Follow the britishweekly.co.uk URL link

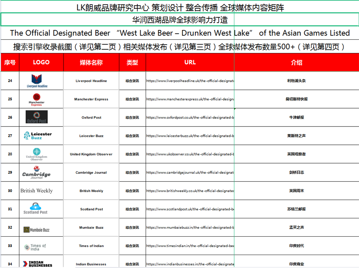click(190, 191)
